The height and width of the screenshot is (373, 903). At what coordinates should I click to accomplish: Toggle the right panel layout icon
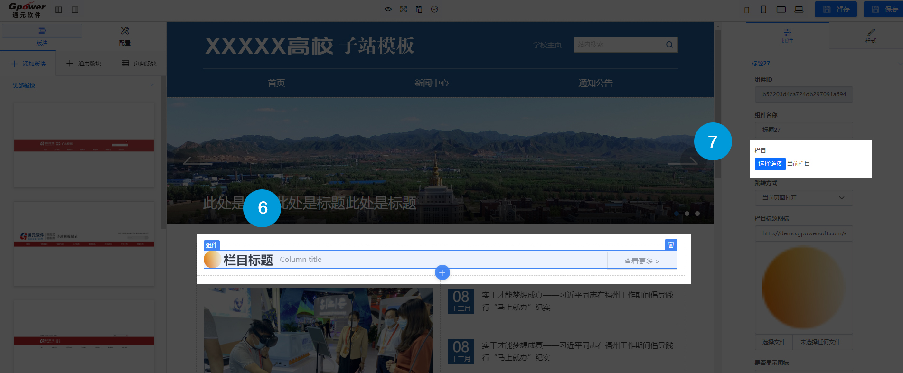click(75, 9)
